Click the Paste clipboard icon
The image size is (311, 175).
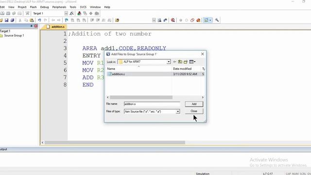click(x=32, y=20)
